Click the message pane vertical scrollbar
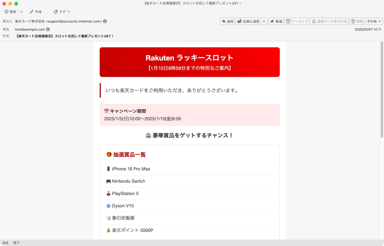 click(x=382, y=90)
